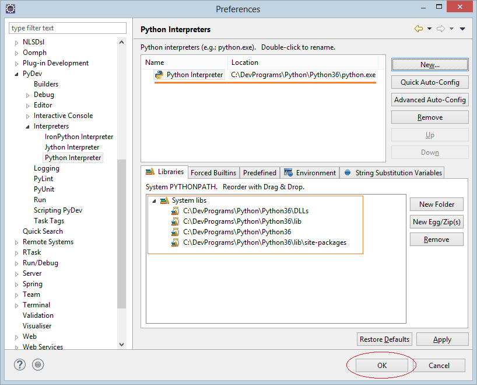
Task: Click the tree scroll up arrow
Action: (x=121, y=42)
